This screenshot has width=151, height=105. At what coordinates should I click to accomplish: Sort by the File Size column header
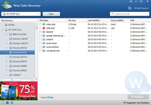coord(76,20)
